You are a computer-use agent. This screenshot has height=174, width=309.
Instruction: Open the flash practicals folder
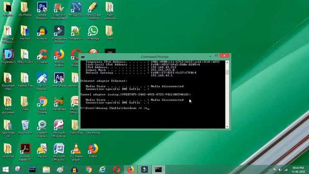(110, 11)
